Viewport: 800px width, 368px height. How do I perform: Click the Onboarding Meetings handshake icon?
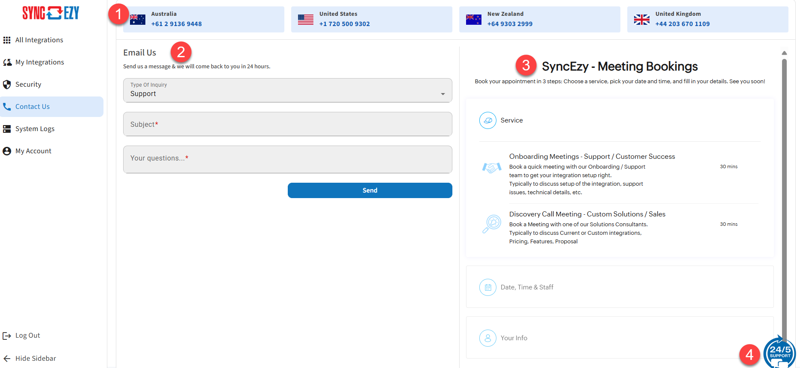[x=492, y=167]
